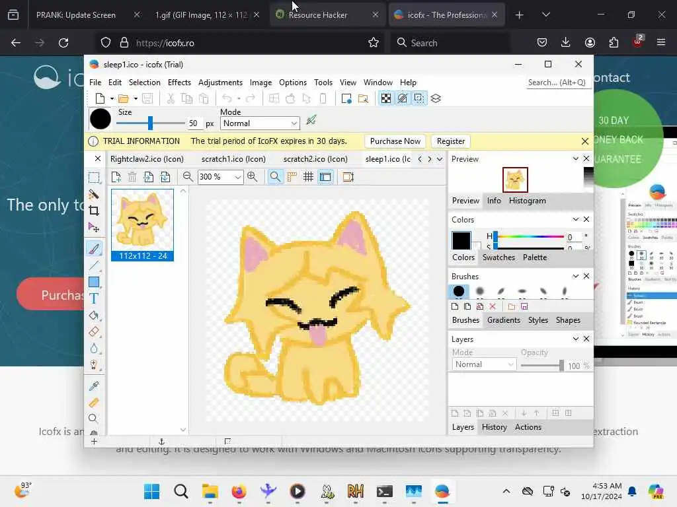Click the zoom in magnifier button
This screenshot has width=677, height=507.
pyautogui.click(x=252, y=177)
